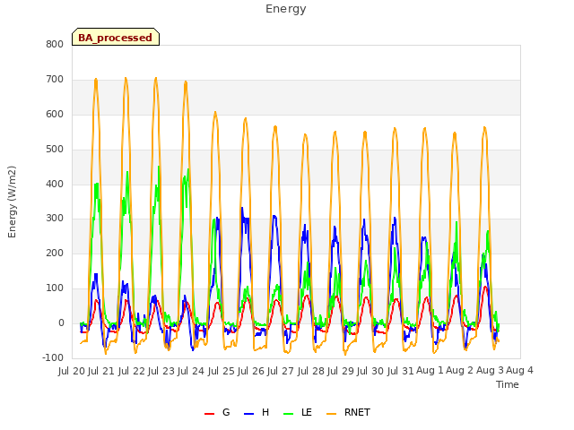Viewport: 574px width, 430px height.
Task: Click the last RNET peak on Aug 3
Action: tap(484, 128)
